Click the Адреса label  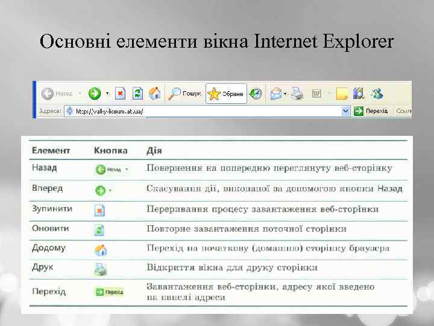[50, 111]
